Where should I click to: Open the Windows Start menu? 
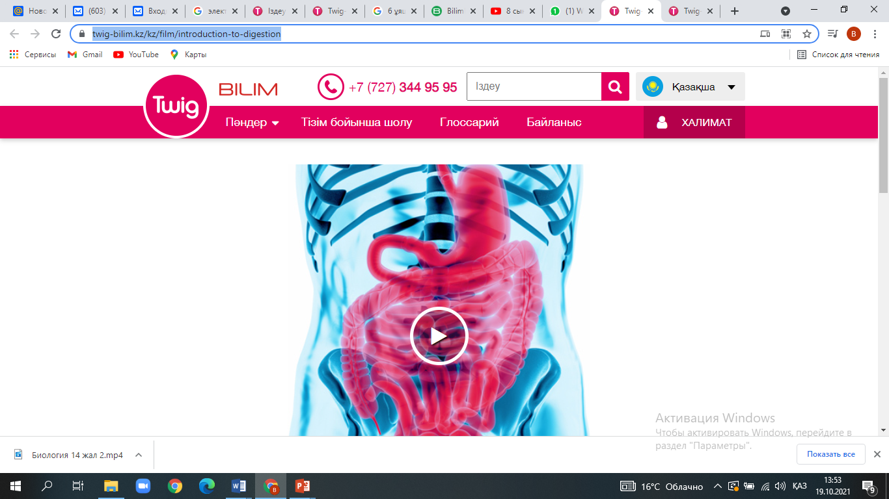pos(16,486)
